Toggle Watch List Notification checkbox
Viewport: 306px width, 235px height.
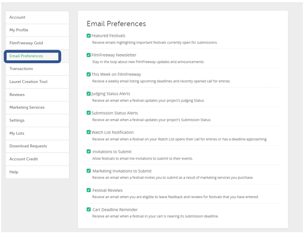(89, 132)
